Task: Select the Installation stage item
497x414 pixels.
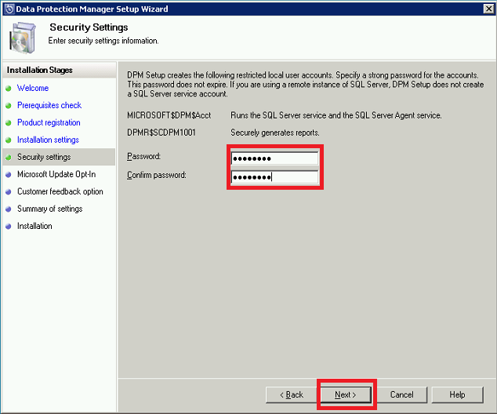Action: [x=34, y=226]
